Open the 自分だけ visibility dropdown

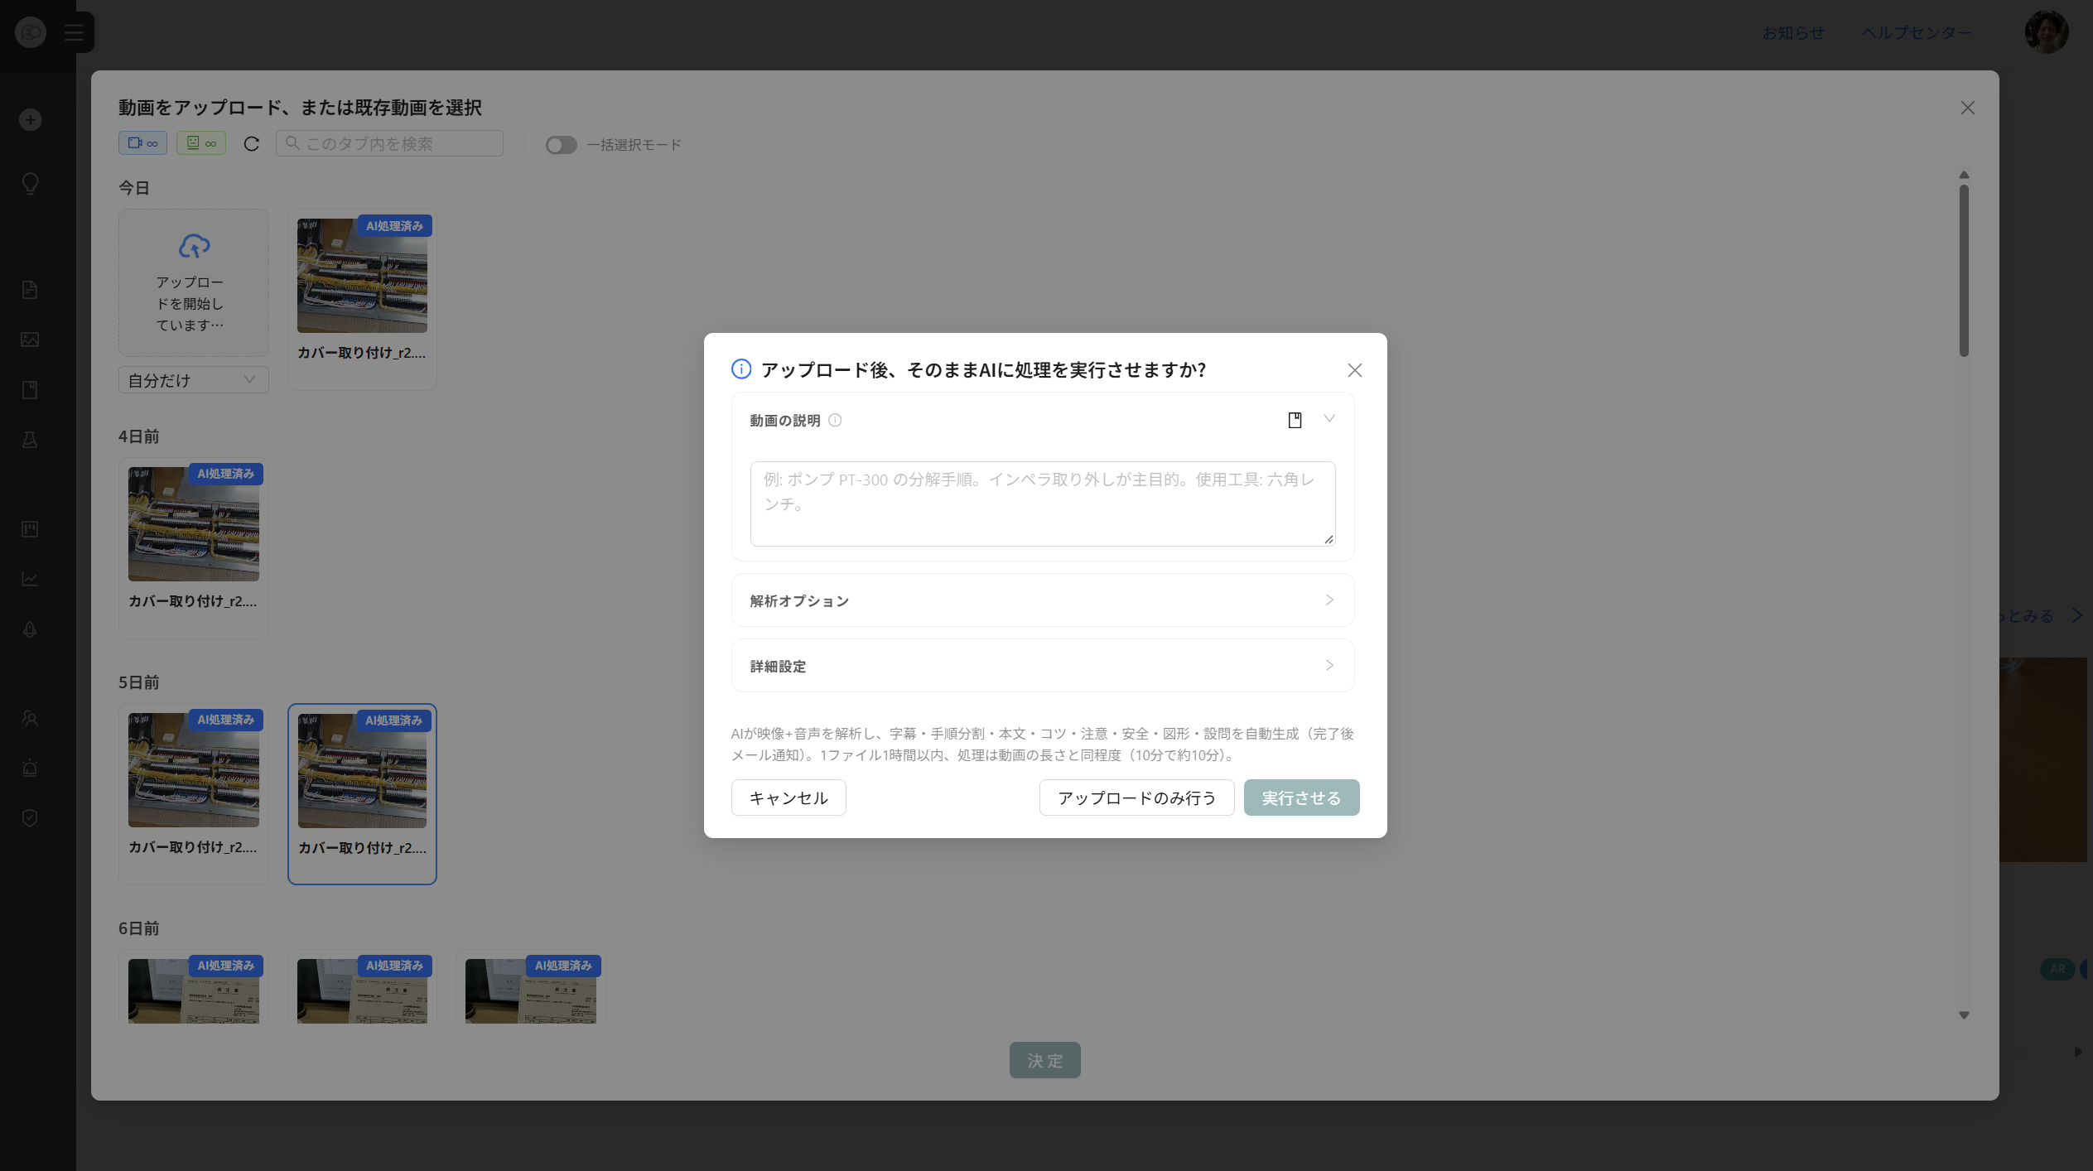193,380
